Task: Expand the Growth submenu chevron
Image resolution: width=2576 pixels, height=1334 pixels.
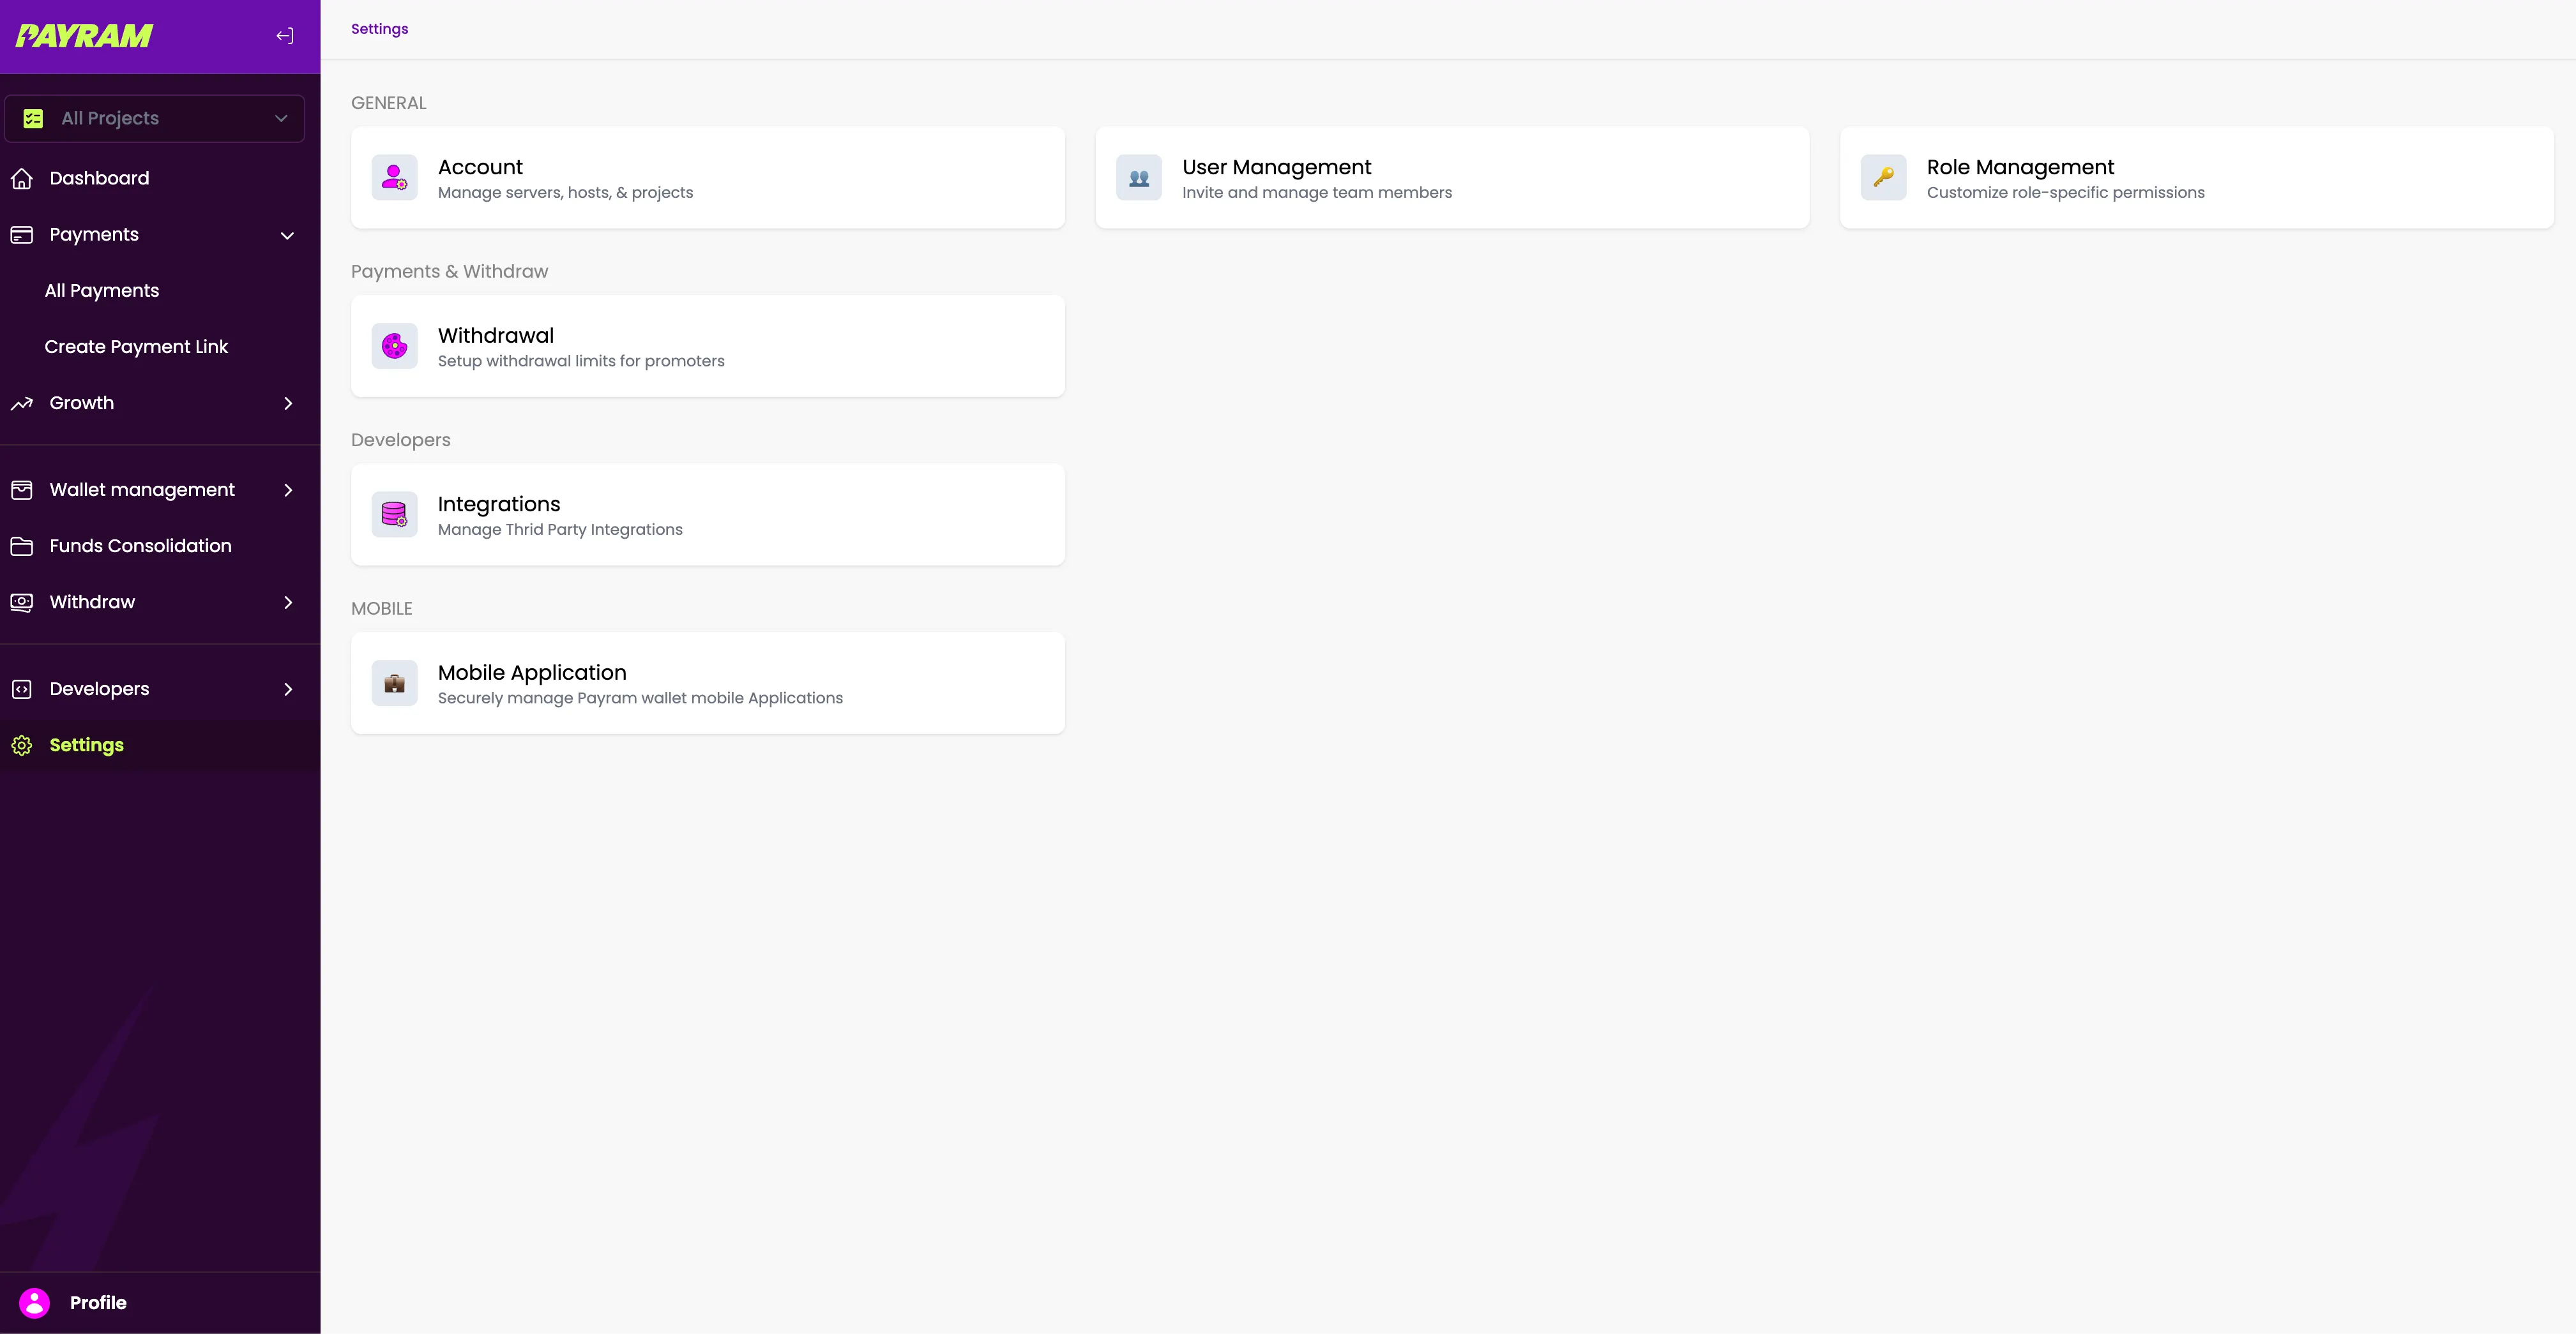Action: 288,403
